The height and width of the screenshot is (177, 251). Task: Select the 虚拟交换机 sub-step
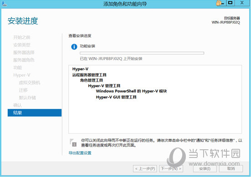tap(30, 83)
